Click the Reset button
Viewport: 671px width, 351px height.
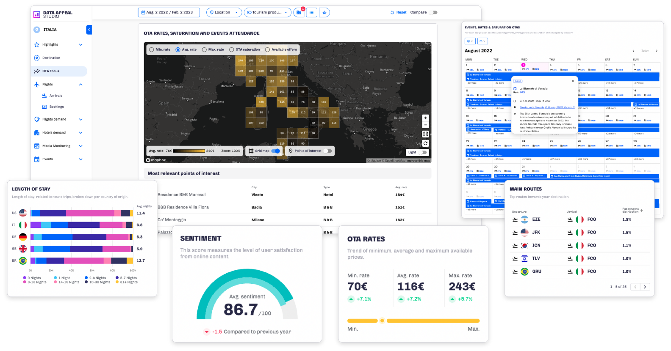pos(398,12)
